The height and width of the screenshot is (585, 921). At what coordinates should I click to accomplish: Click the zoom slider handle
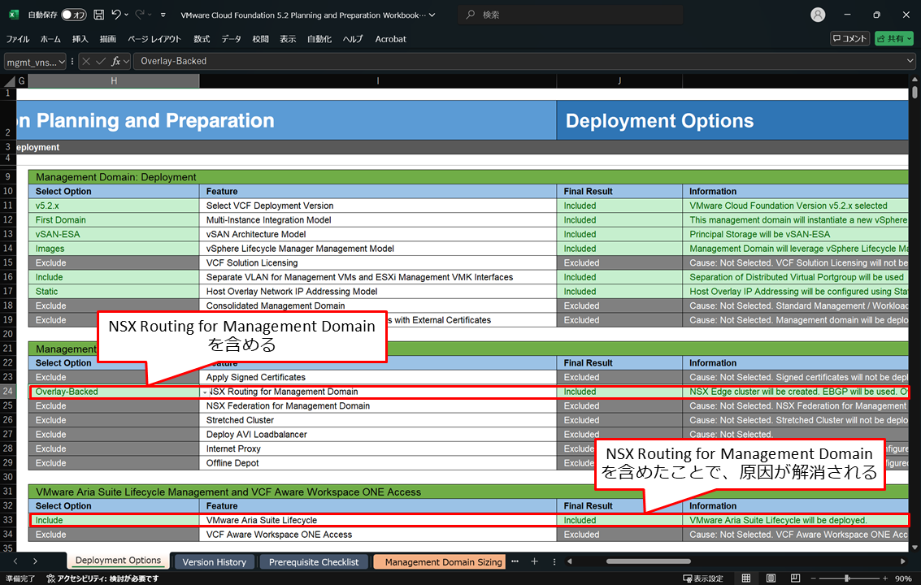pos(847,578)
